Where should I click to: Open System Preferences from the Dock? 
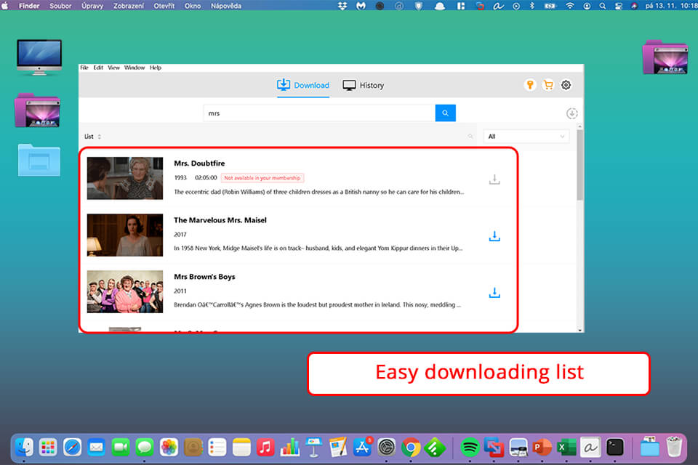pos(386,448)
